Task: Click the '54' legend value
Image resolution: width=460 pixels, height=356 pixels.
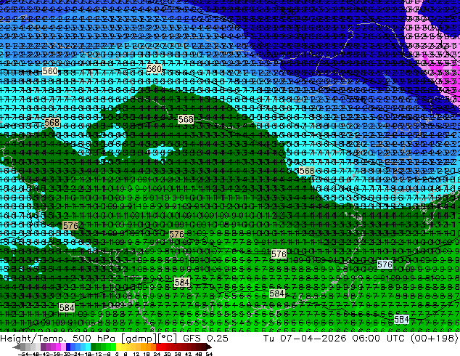Action: tap(208, 354)
